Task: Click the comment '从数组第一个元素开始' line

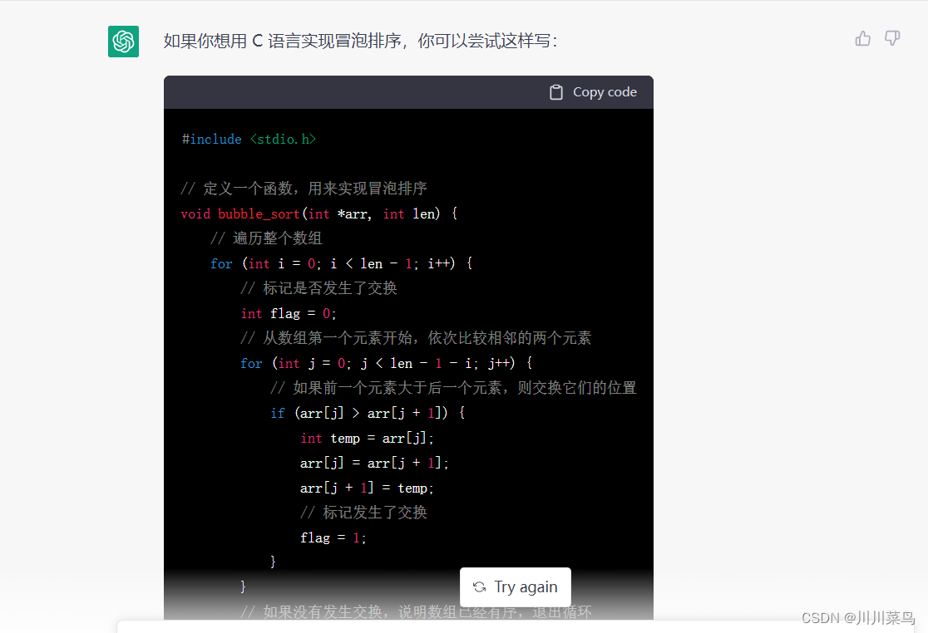Action: pyautogui.click(x=416, y=338)
